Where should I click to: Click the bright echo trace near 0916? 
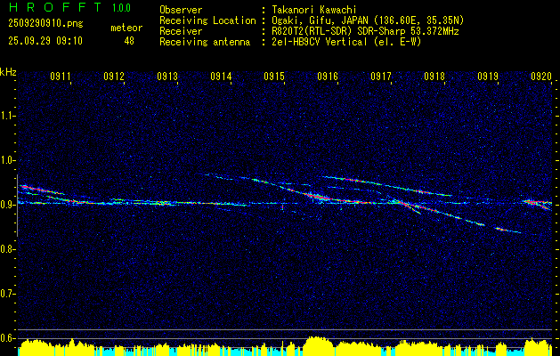pos(319,197)
